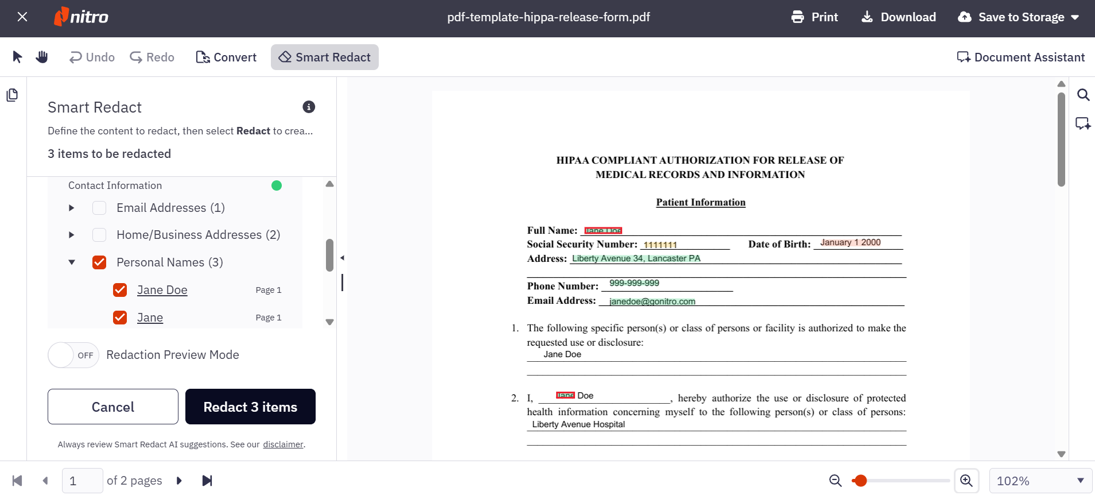Select the arrow pointer tool
Image resolution: width=1095 pixels, height=495 pixels.
(17, 57)
